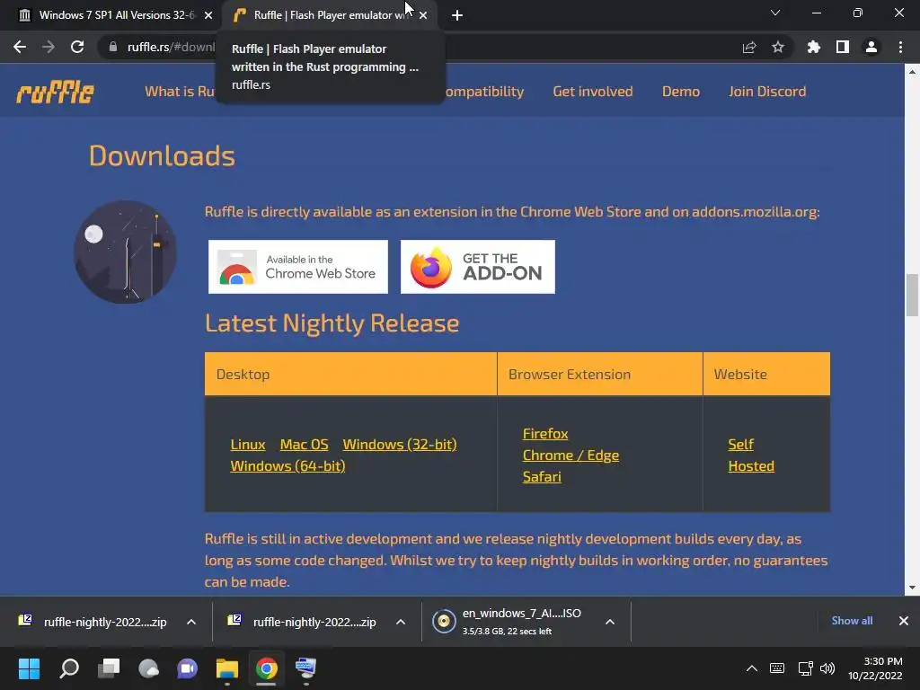Click the Chrome taskbar icon
The width and height of the screenshot is (920, 690).
pos(266,668)
